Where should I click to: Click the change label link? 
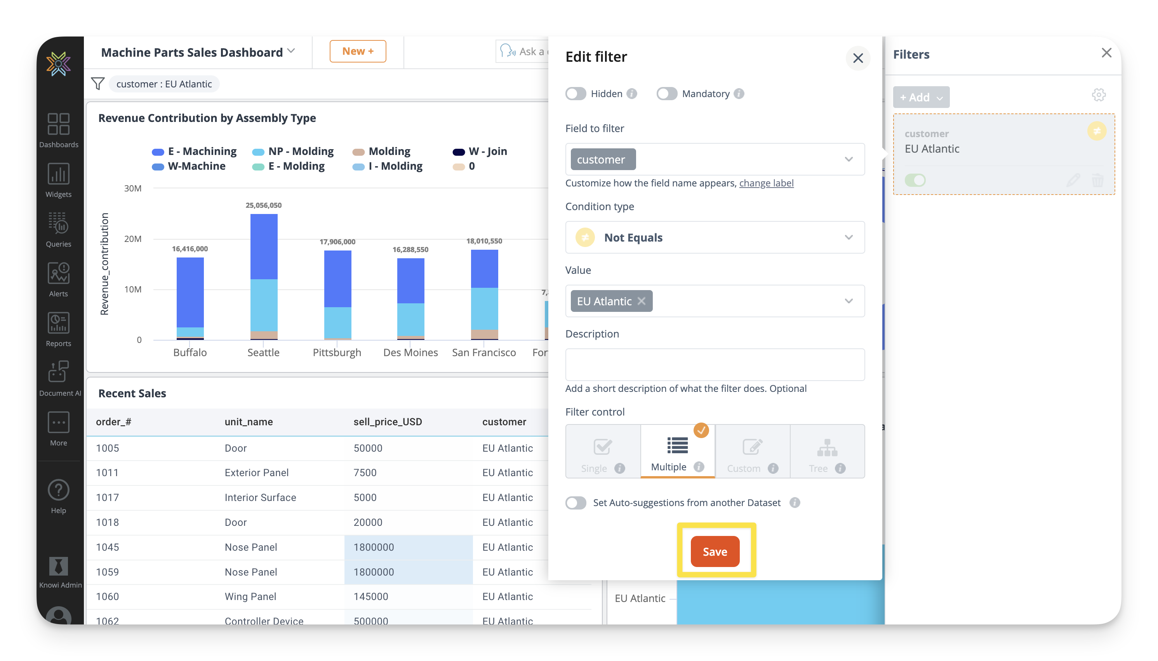click(766, 183)
